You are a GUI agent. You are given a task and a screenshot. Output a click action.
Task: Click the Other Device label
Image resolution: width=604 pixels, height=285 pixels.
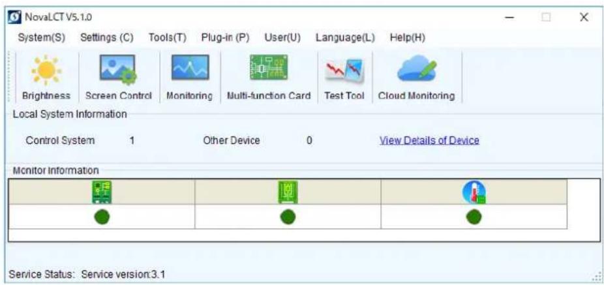232,141
